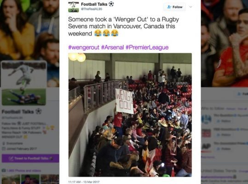The width and height of the screenshot is (248, 184).
Task: Follow the second suggested account
Action: (224, 135)
